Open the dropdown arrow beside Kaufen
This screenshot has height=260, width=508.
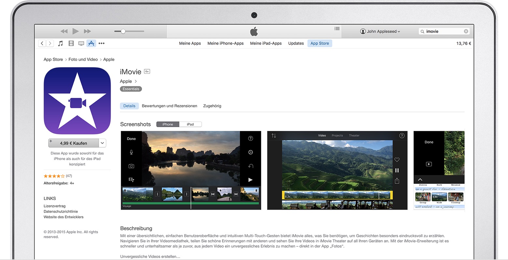pos(102,143)
